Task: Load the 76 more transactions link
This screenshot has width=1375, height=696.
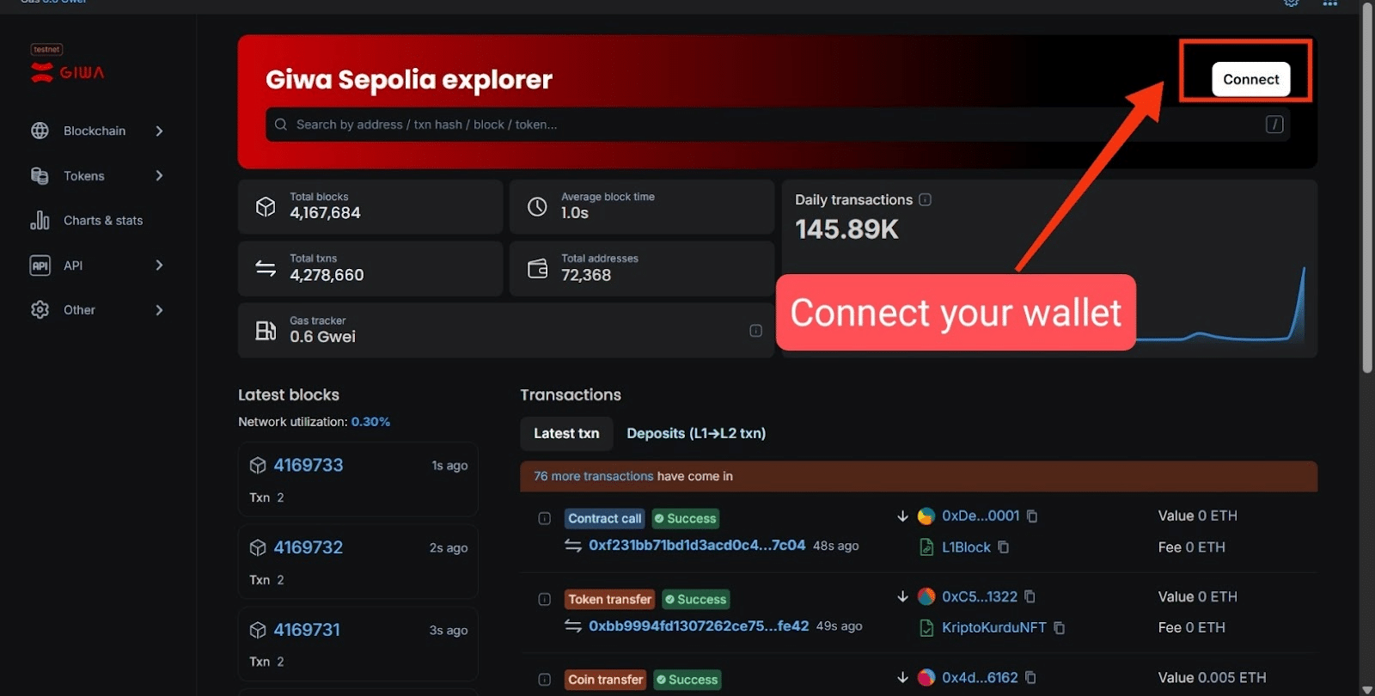Action: coord(594,476)
